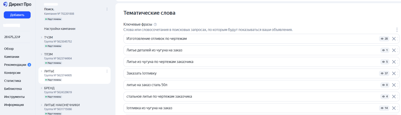Click the help icon next to Ключевые фразы
Image resolution: width=401 pixels, height=115 pixels.
(x=155, y=25)
